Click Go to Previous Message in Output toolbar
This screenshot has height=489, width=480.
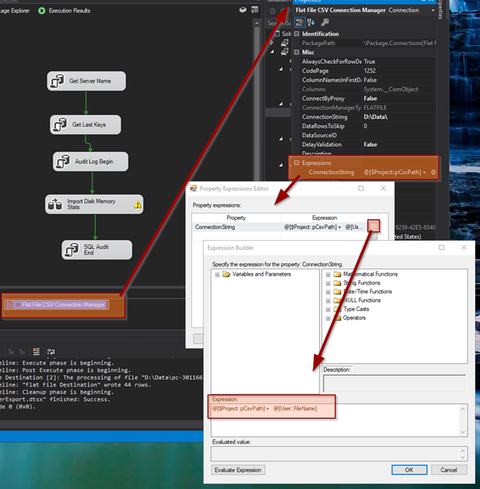tap(11, 352)
